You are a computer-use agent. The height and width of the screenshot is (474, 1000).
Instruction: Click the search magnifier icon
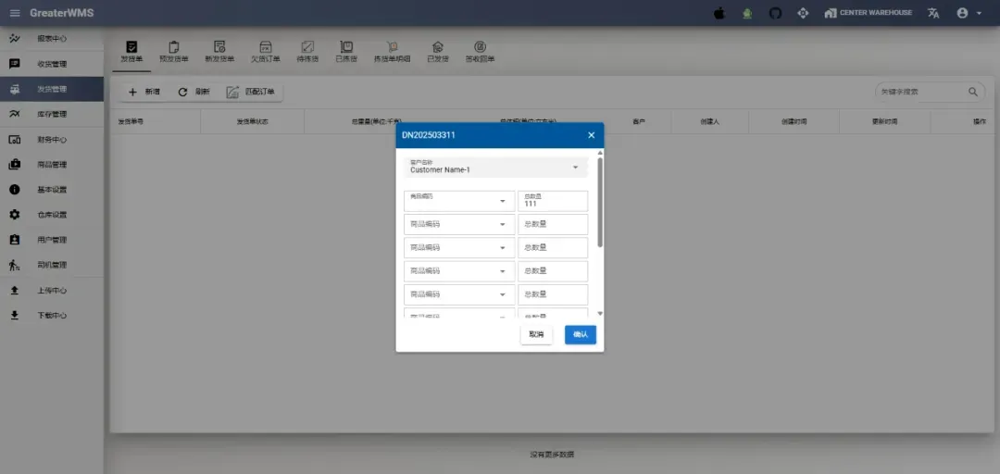coord(973,92)
